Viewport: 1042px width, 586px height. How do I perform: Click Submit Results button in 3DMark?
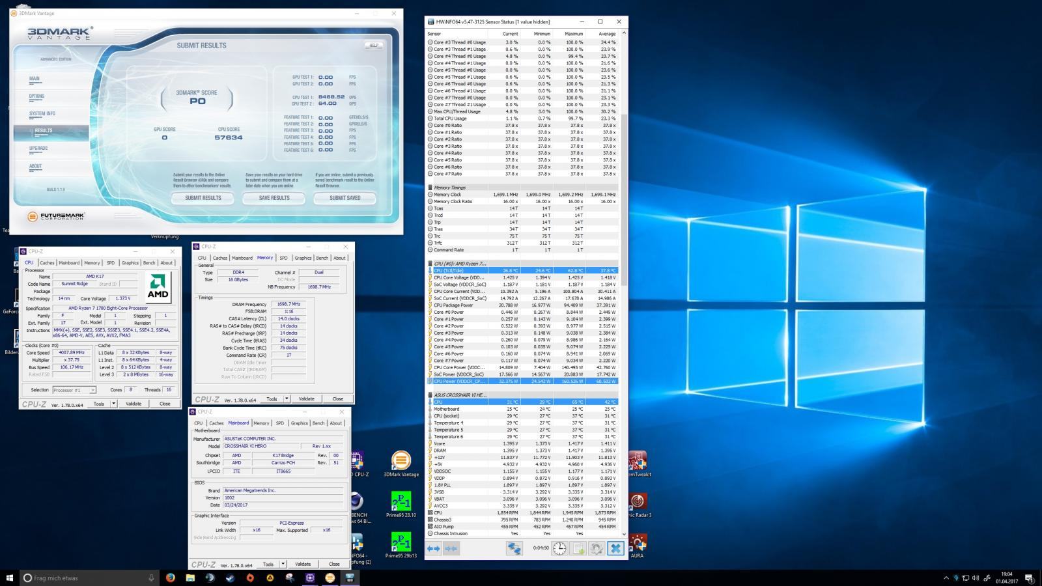click(203, 198)
